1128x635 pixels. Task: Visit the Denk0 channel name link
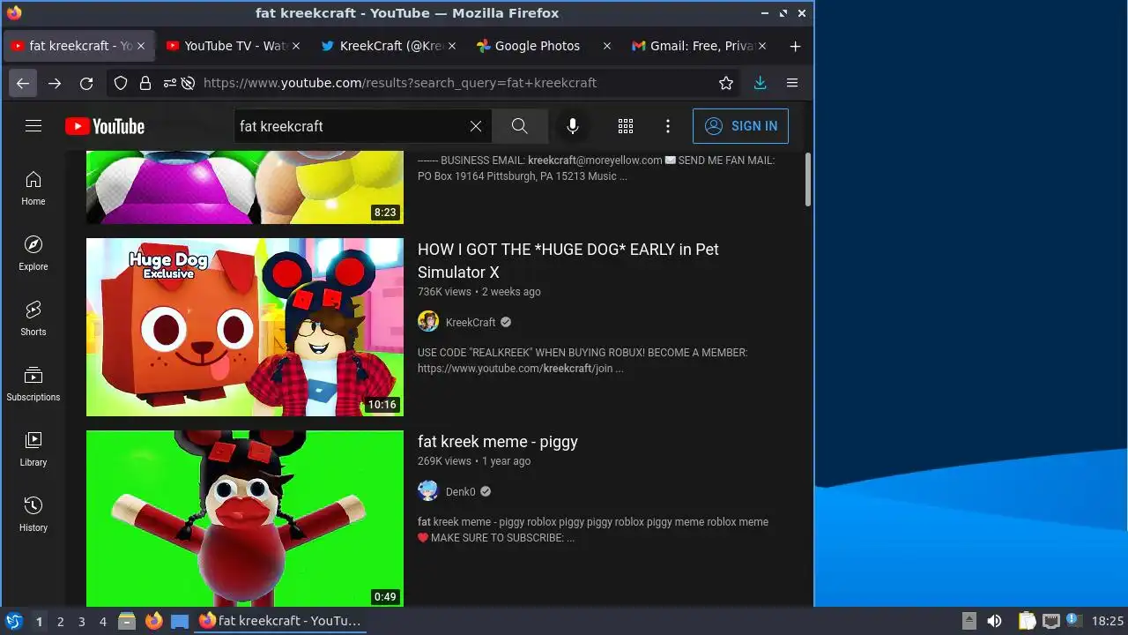[x=460, y=492]
